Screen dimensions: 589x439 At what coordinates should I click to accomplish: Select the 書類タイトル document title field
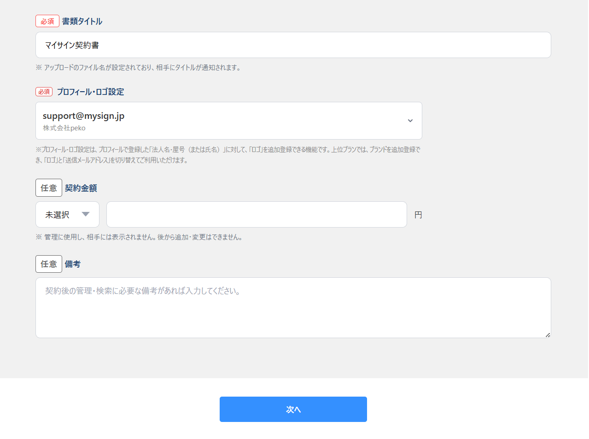point(293,45)
